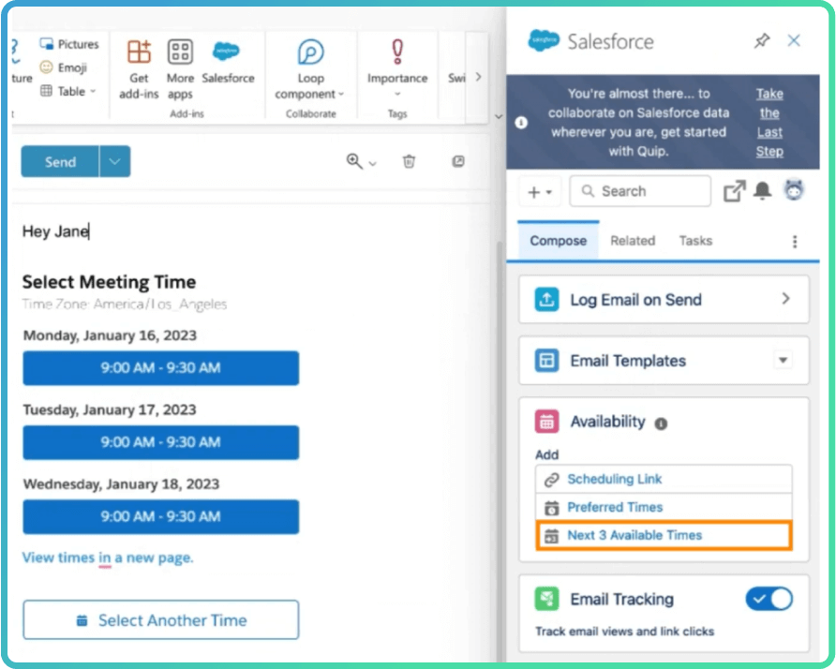Screen dimensions: 836x669
Task: Click Get add-ins icon
Action: pyautogui.click(x=139, y=52)
